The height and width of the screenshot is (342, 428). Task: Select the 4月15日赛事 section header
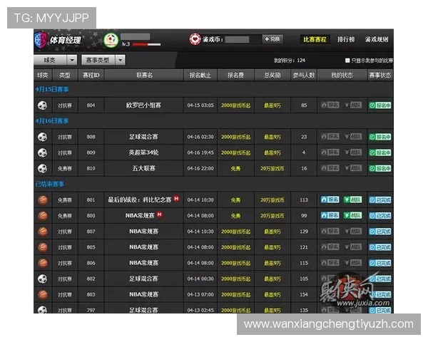click(x=51, y=90)
